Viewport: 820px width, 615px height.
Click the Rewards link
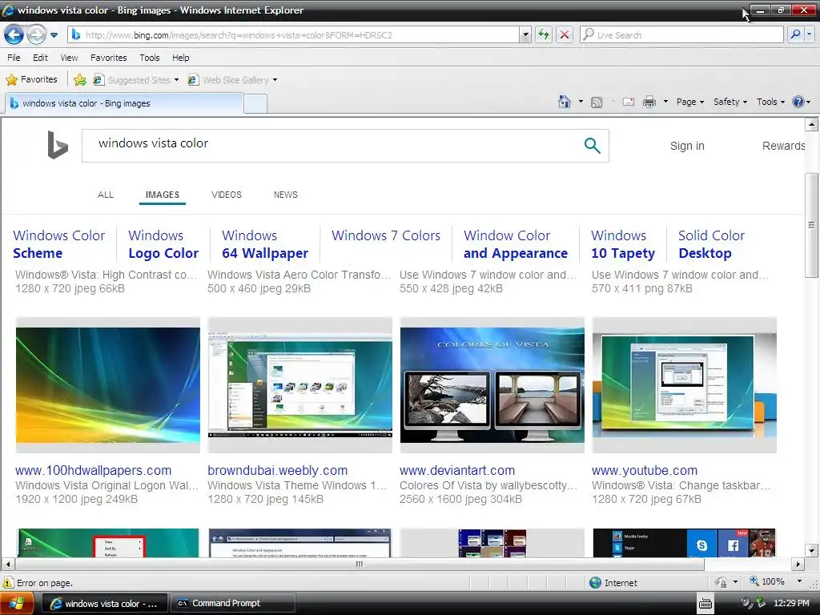point(783,146)
